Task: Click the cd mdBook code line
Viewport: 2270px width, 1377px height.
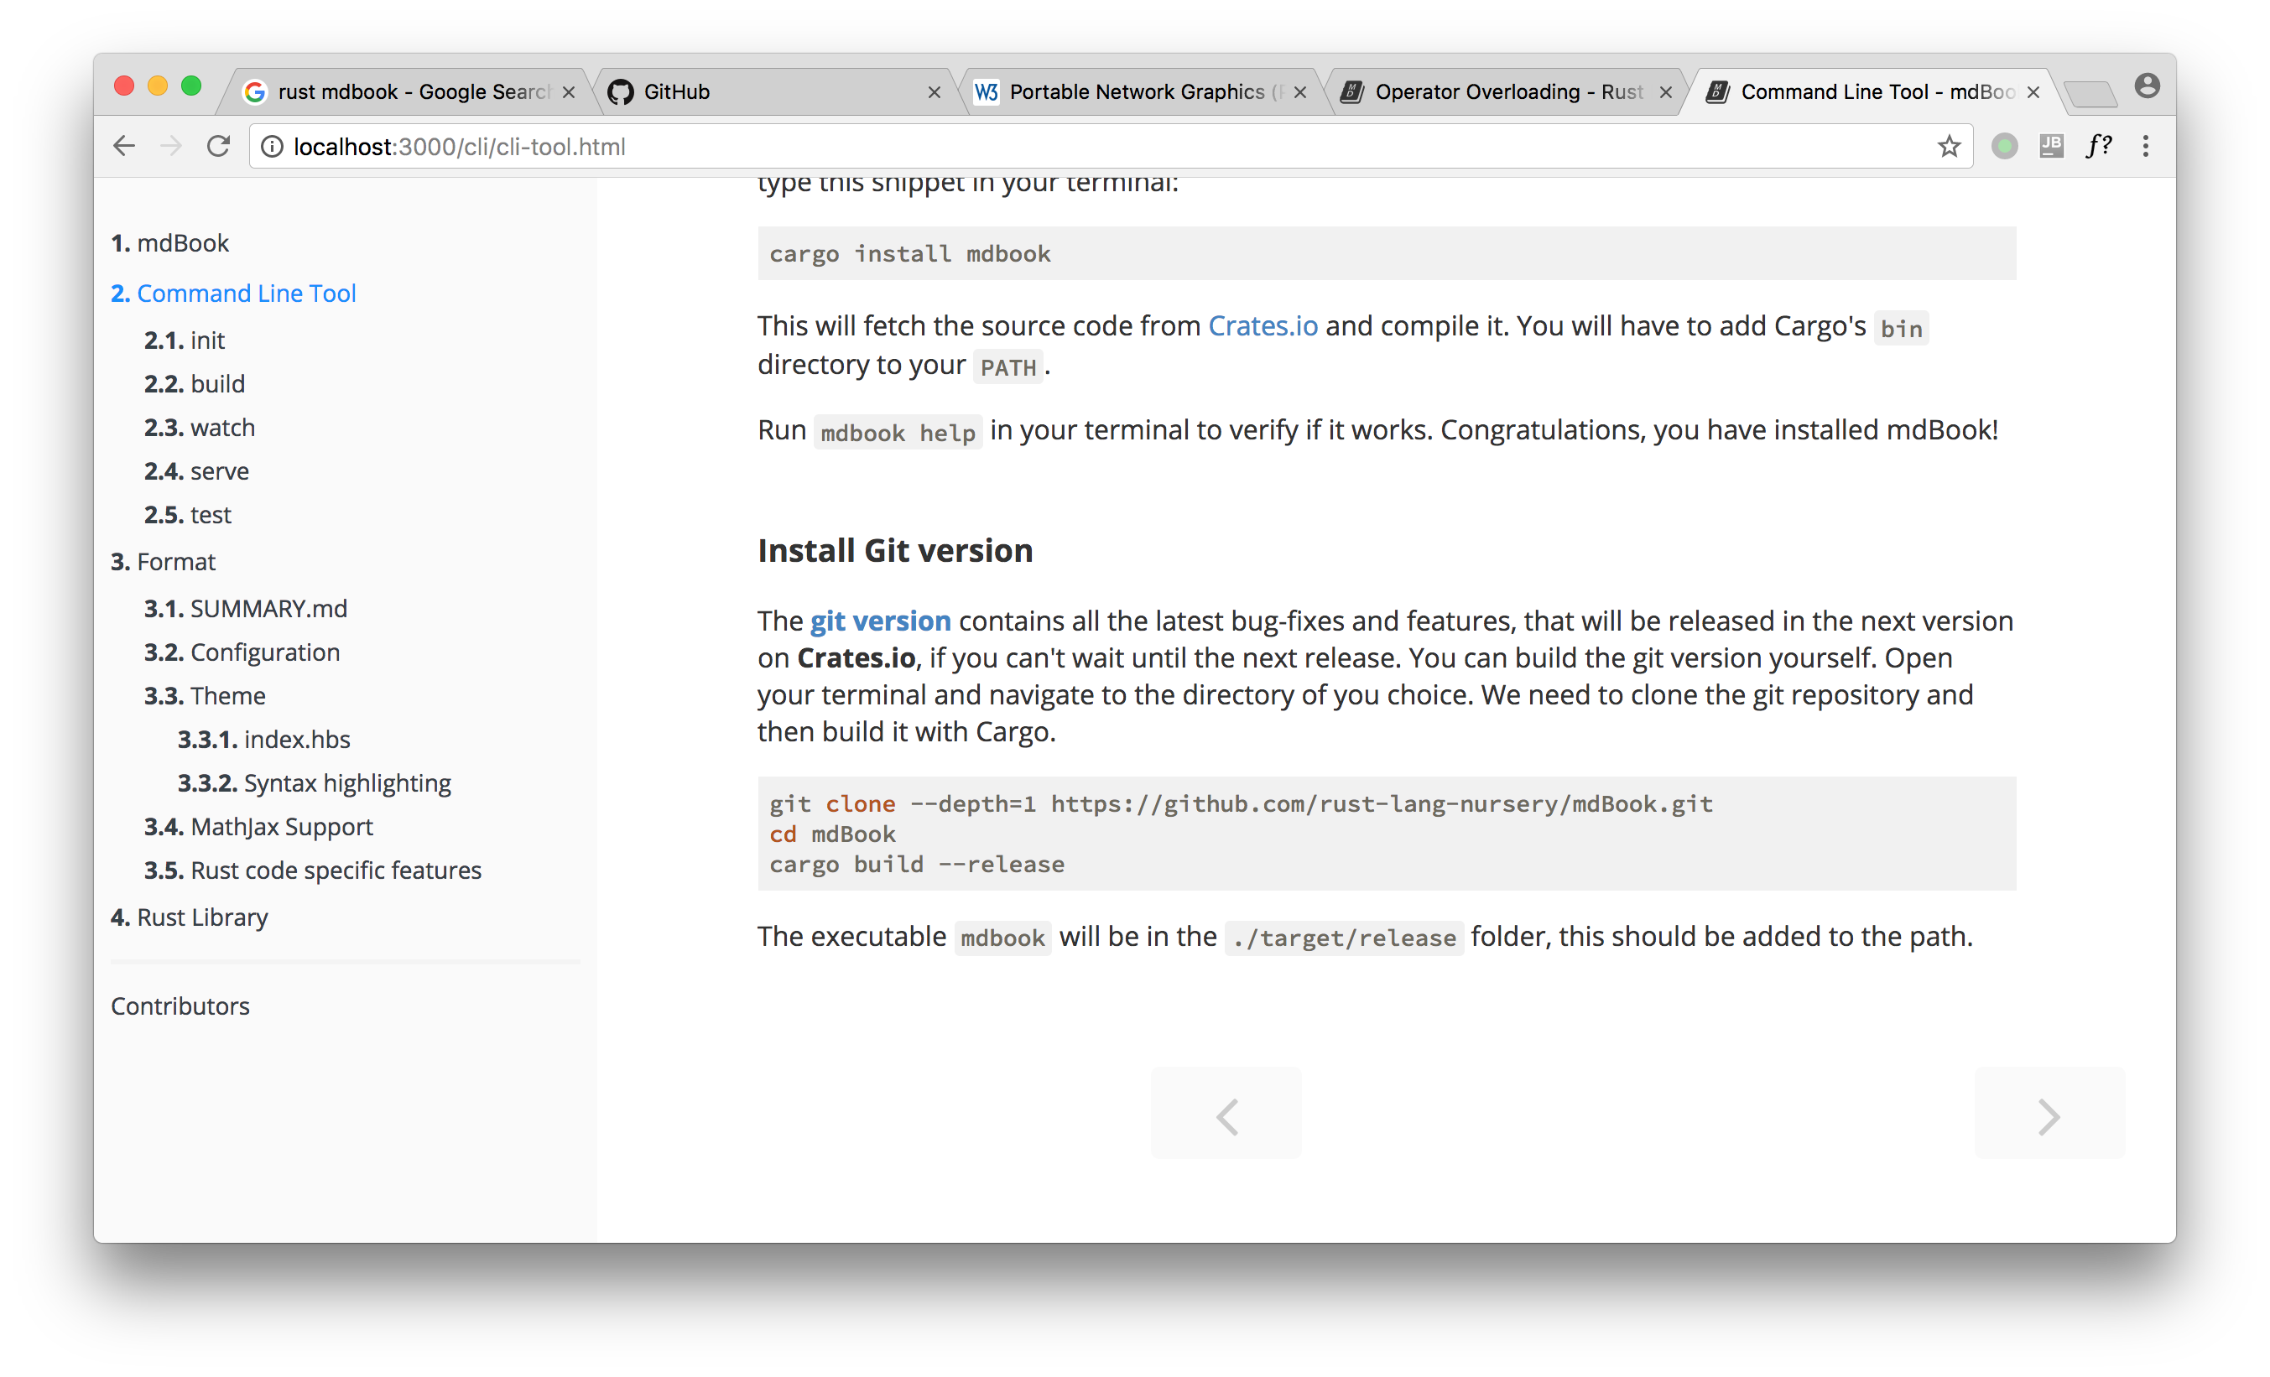Action: (x=832, y=834)
